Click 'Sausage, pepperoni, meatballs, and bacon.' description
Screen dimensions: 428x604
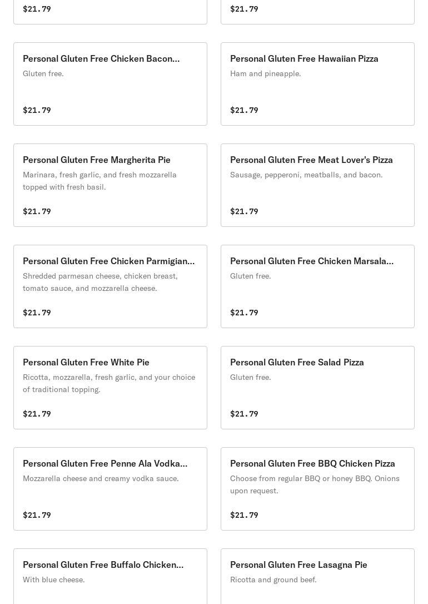(306, 175)
